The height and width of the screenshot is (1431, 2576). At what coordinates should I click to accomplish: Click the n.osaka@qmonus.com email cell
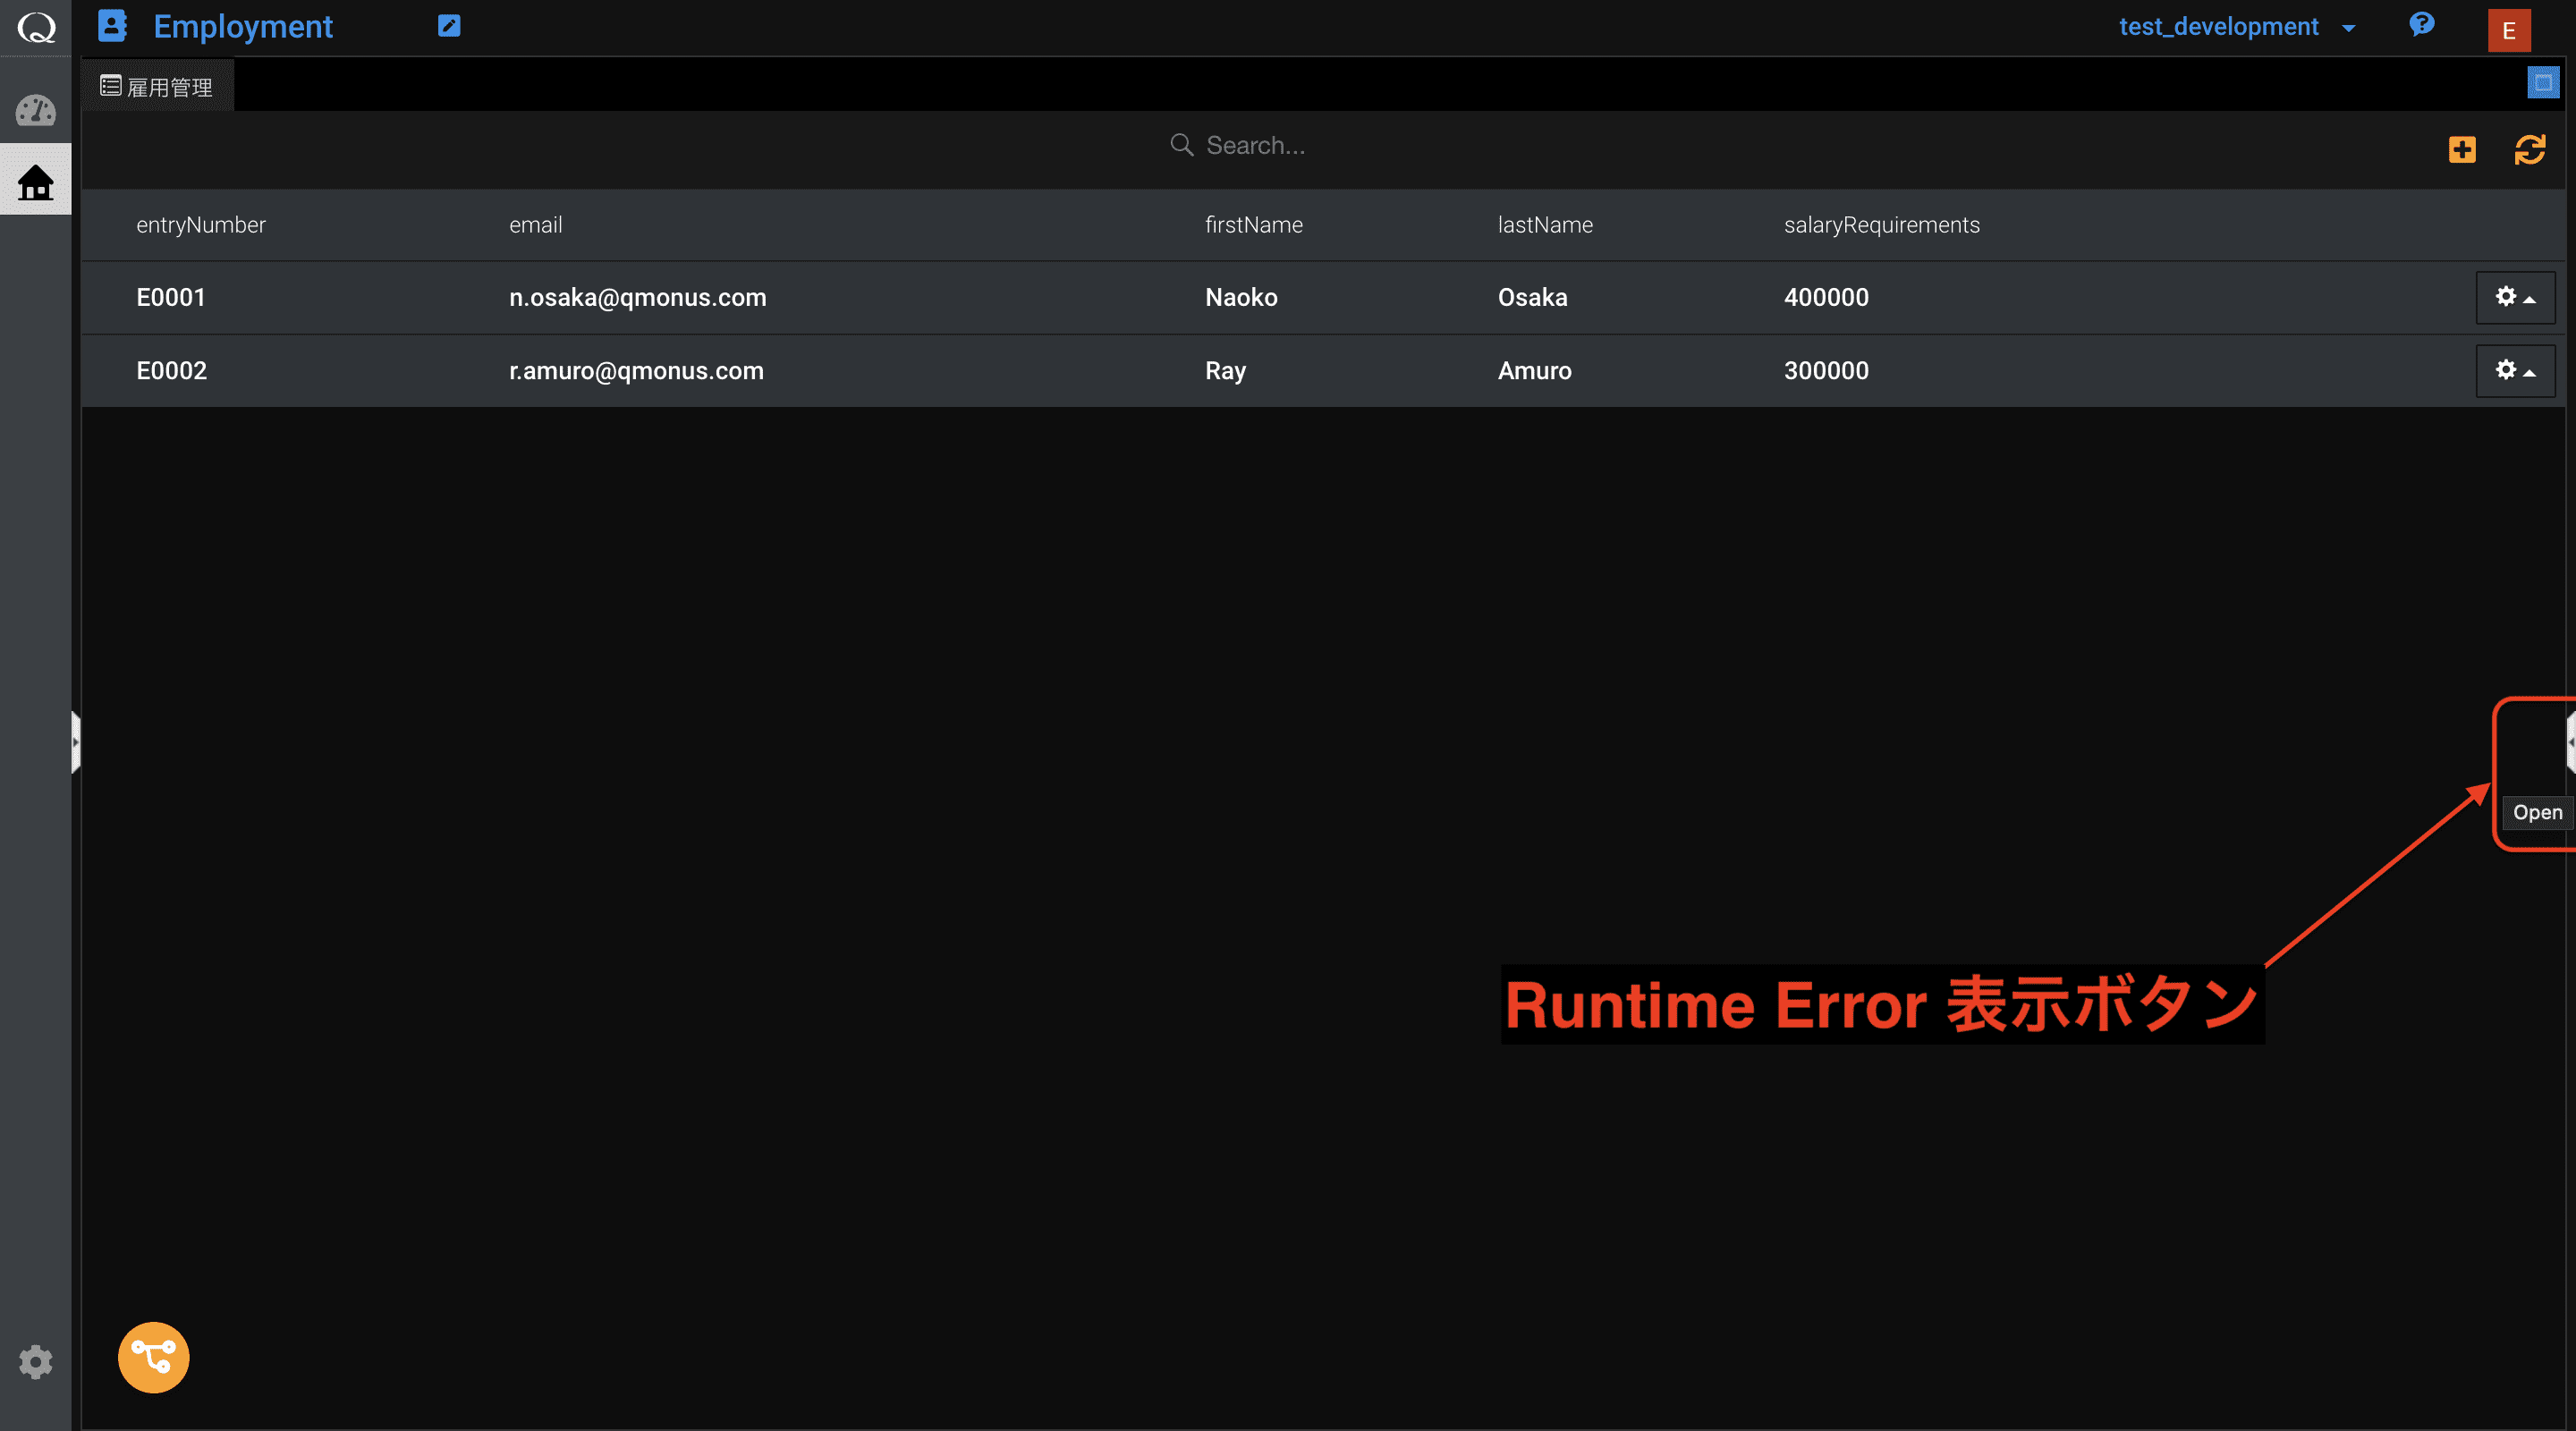638,298
